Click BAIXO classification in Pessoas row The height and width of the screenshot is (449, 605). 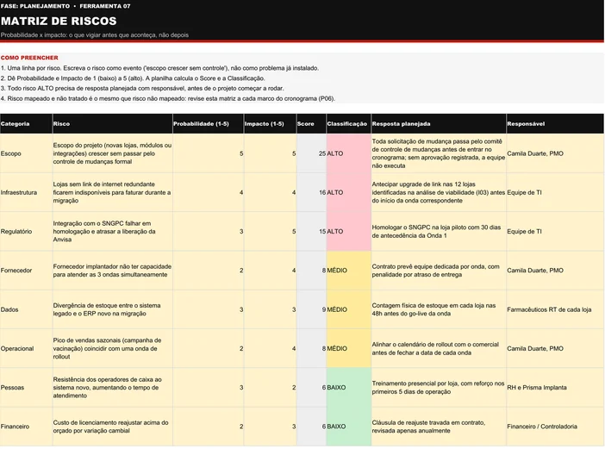point(348,387)
